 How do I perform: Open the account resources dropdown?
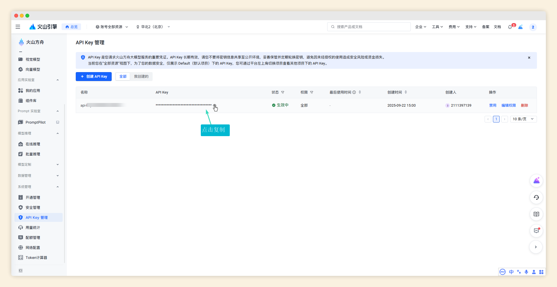(x=112, y=27)
